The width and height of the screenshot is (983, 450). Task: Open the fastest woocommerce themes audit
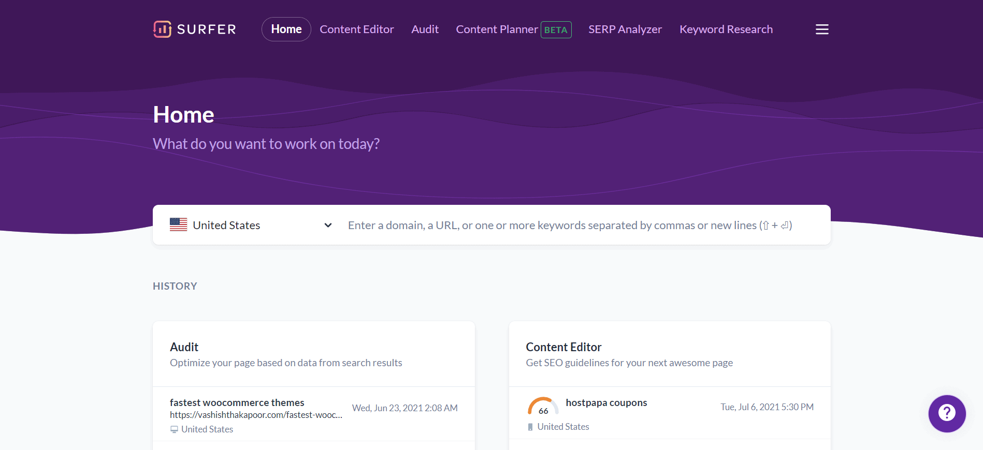(237, 402)
